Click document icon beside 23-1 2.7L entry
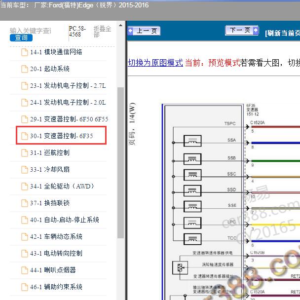This screenshot has width=300, height=300. tap(25, 86)
